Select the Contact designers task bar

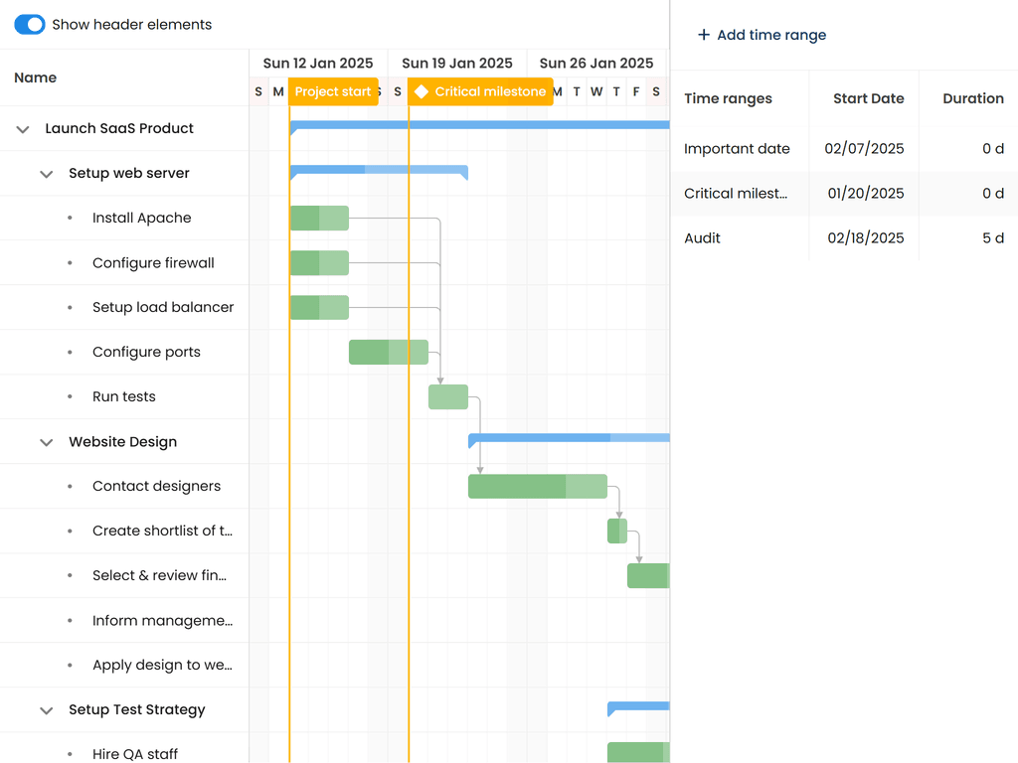[x=537, y=487]
